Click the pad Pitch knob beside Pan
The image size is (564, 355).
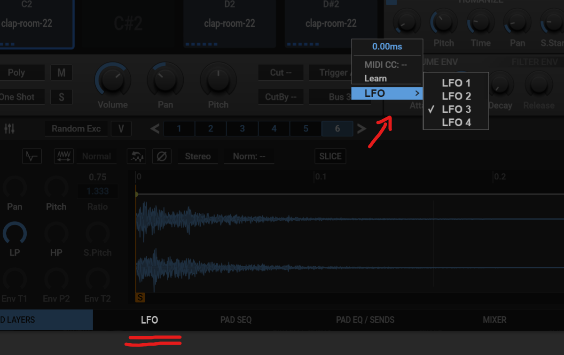coord(218,80)
